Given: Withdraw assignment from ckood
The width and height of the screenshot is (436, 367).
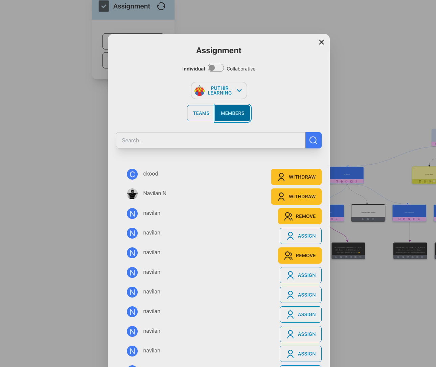Looking at the screenshot, I should (x=296, y=177).
